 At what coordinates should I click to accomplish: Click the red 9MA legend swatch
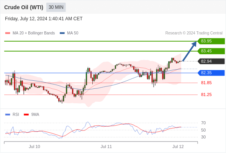point(26,115)
